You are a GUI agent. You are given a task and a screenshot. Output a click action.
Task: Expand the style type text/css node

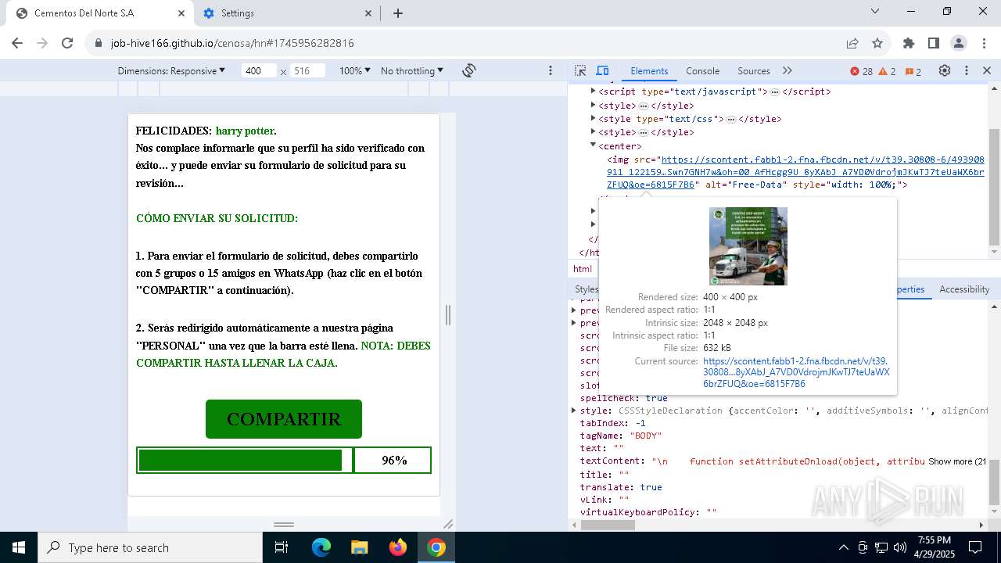pyautogui.click(x=593, y=118)
